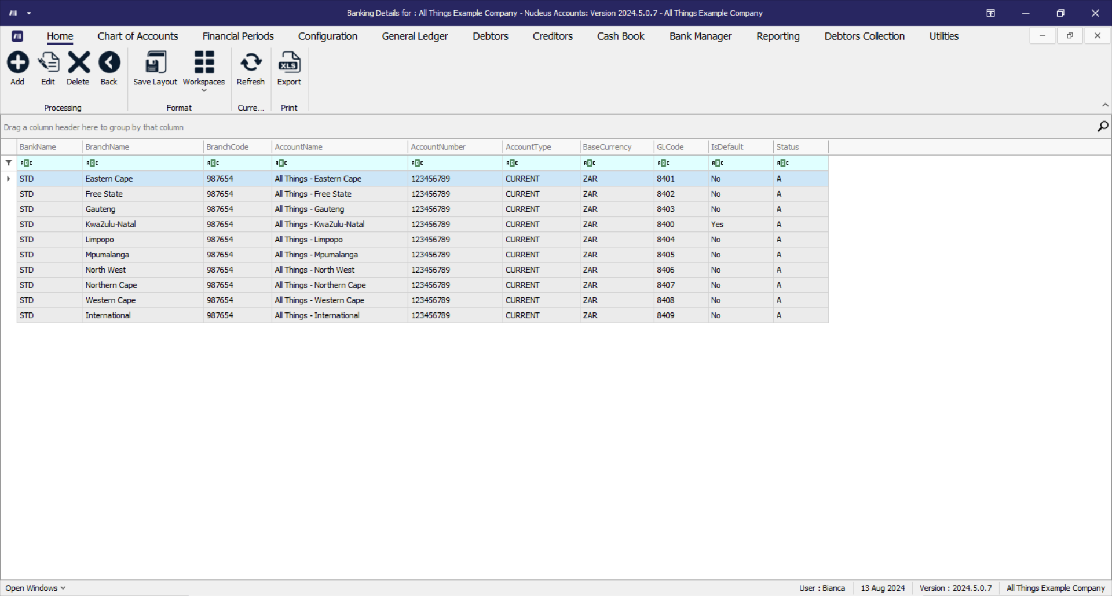Sort by the BranchName column header
Screen dimensions: 1112x596
point(143,147)
